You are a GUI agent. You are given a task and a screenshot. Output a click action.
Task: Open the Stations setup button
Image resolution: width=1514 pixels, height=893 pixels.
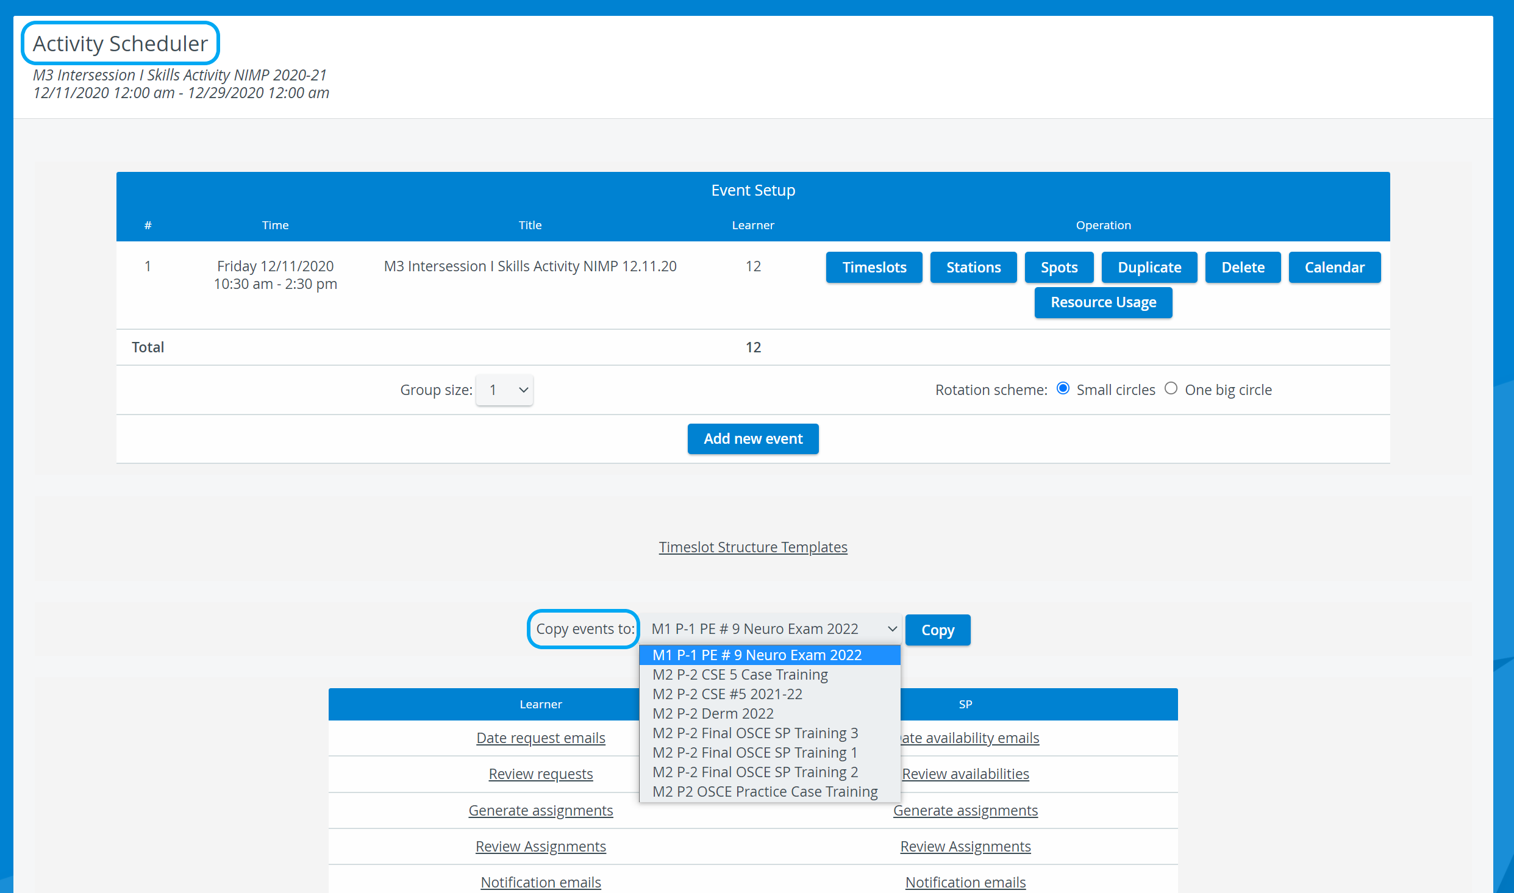[x=973, y=267]
